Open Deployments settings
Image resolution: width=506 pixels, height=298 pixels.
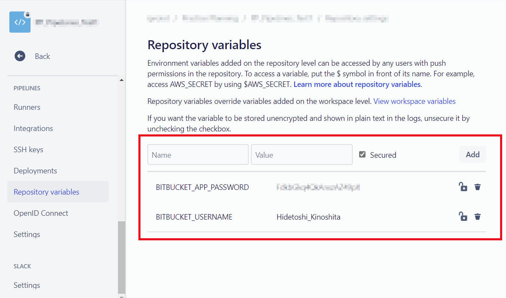tap(35, 171)
